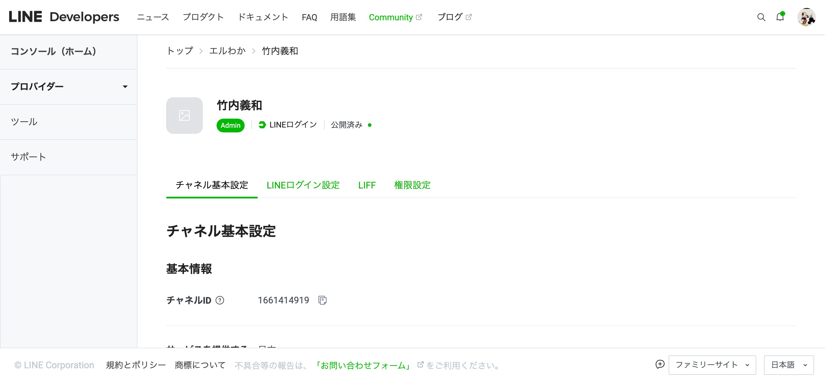Viewport: 825px width, 382px height.
Task: Copy the channel ID with the copy icon
Action: (323, 300)
